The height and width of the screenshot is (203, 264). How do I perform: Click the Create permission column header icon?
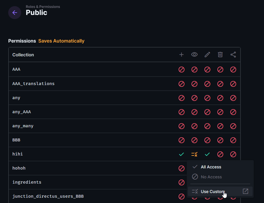[x=181, y=55]
